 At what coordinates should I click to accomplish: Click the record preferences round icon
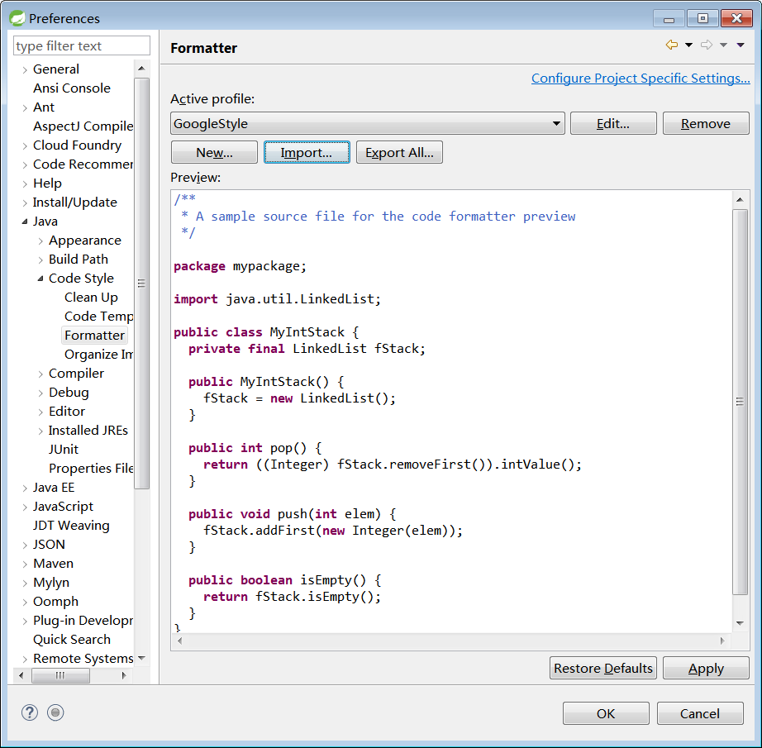click(55, 712)
